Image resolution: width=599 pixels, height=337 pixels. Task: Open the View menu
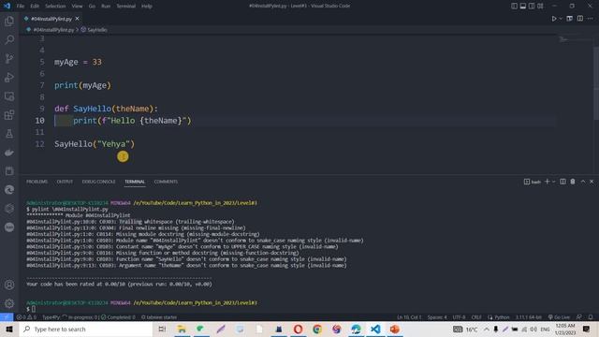[x=77, y=6]
